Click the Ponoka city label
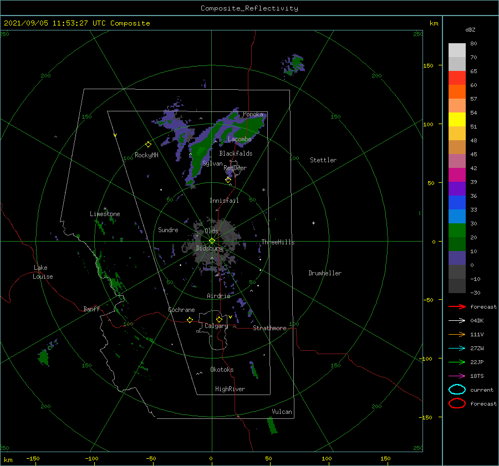The width and height of the screenshot is (499, 466). pyautogui.click(x=253, y=114)
